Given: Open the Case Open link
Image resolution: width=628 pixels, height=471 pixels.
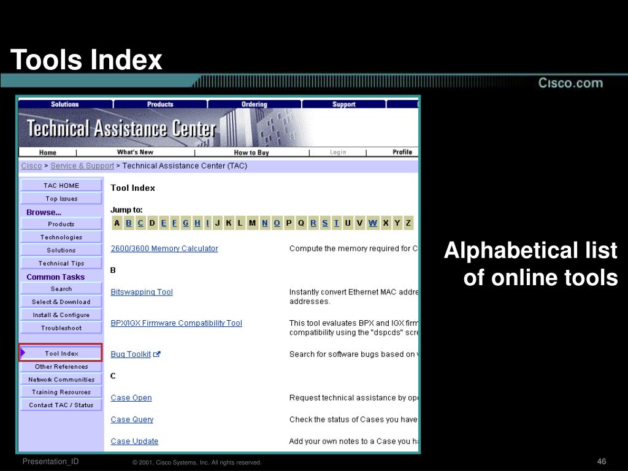Looking at the screenshot, I should pos(131,397).
